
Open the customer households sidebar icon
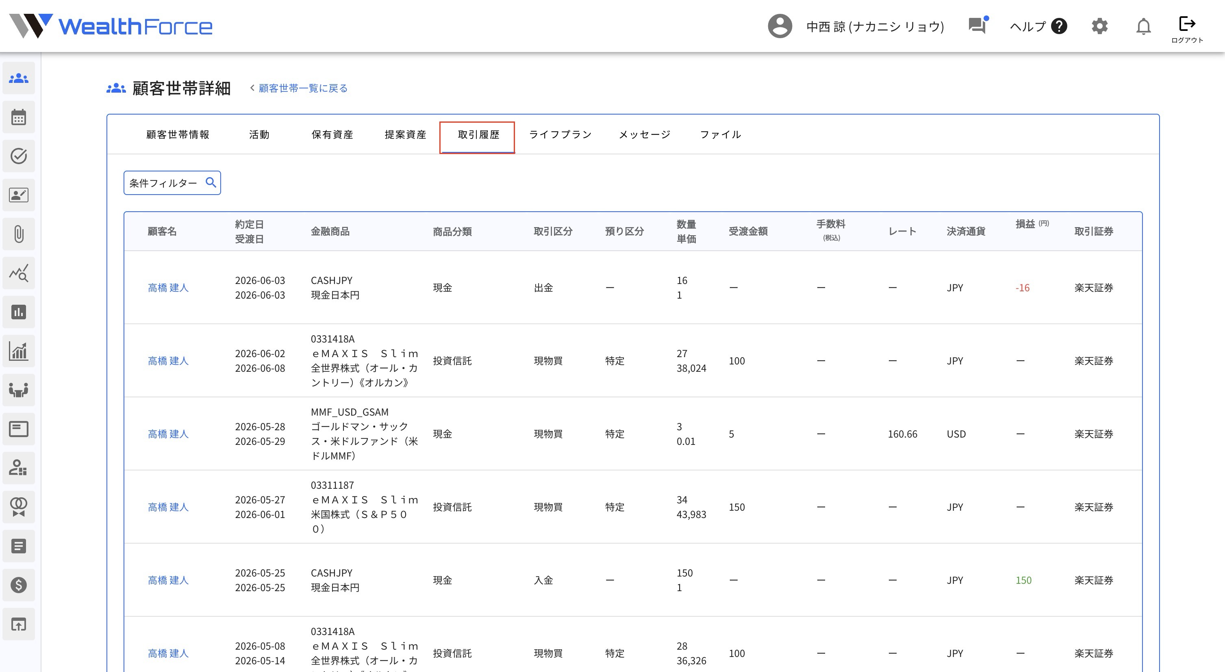[x=19, y=78]
